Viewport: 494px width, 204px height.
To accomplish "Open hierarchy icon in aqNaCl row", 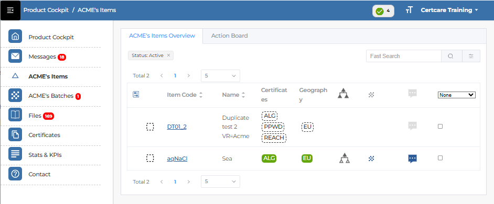I will tap(345, 158).
